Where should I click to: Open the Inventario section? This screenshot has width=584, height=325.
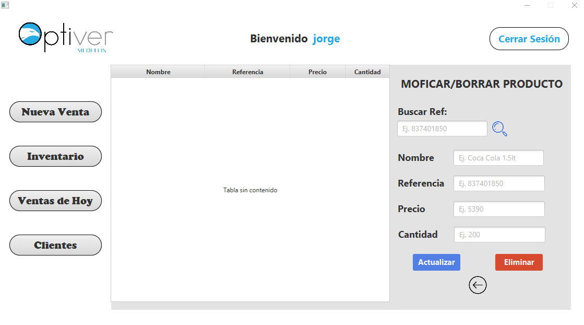(55, 156)
